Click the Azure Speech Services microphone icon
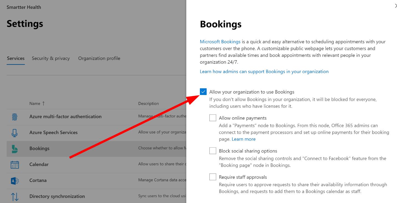Viewport: 397px width, 203px height. pyautogui.click(x=15, y=133)
